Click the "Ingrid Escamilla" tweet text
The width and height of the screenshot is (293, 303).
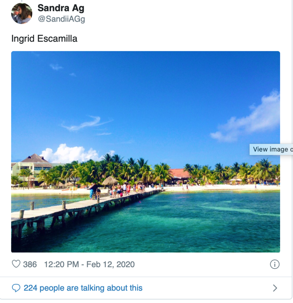pyautogui.click(x=44, y=39)
